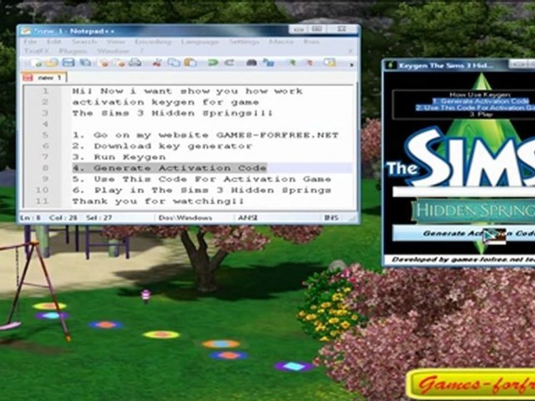Click '3. Play' instruction in Keygen window
Viewport: 535px width, 401px height.
481,114
